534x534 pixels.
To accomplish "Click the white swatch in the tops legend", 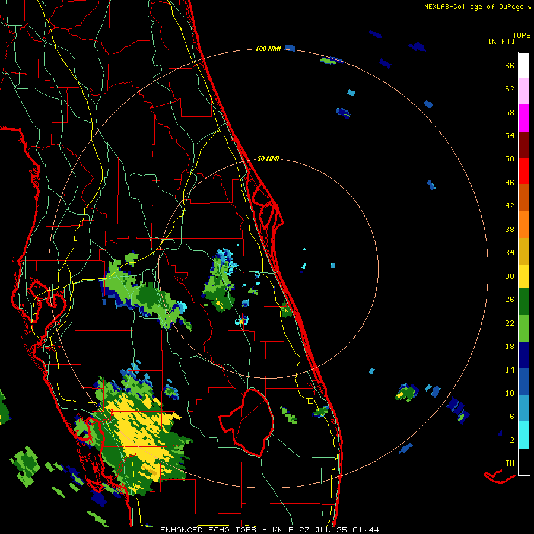I will 524,65.
